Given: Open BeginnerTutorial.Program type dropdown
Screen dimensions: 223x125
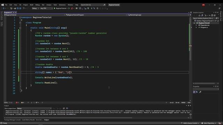Looking at the screenshot, I should [x=96, y=15].
